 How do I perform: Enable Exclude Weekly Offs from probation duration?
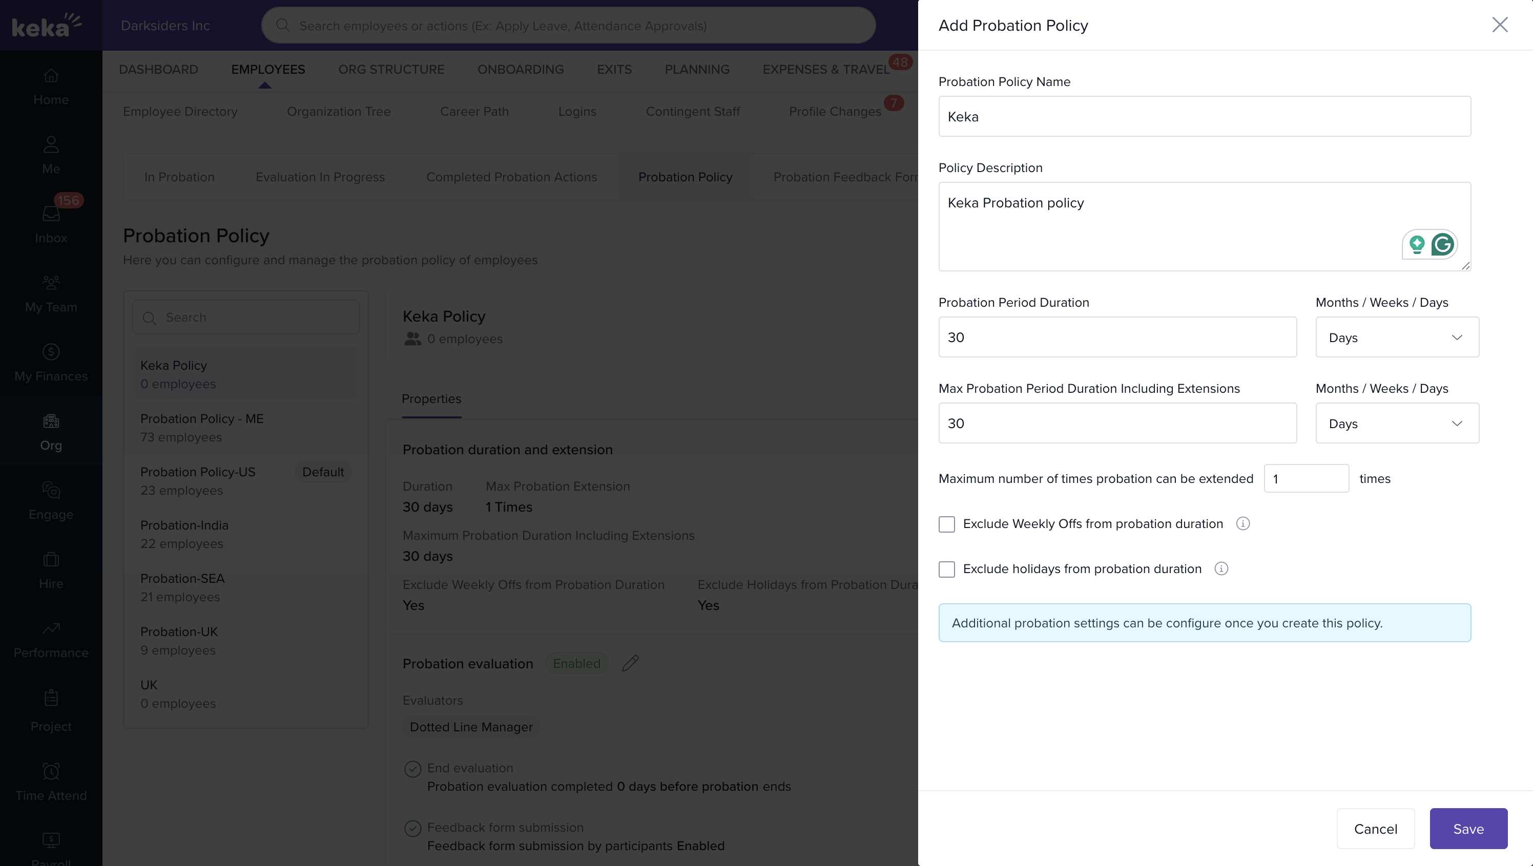click(x=946, y=524)
